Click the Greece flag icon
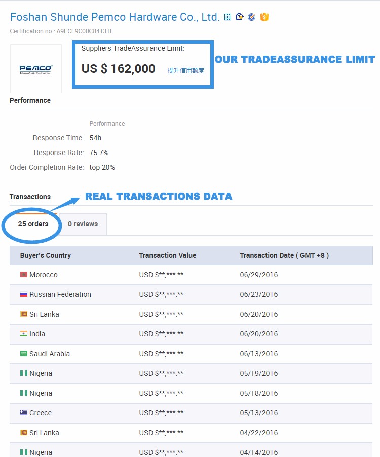The image size is (380, 457). pos(23,413)
